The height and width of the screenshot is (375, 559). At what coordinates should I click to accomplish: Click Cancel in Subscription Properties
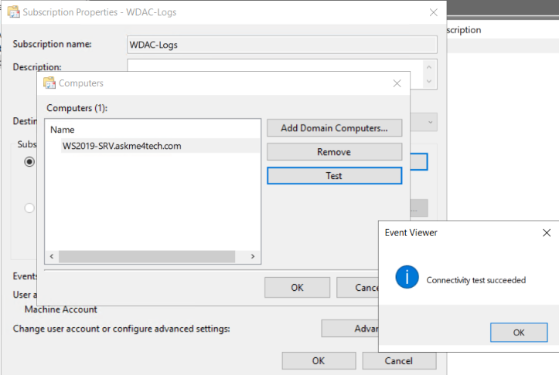pyautogui.click(x=398, y=360)
